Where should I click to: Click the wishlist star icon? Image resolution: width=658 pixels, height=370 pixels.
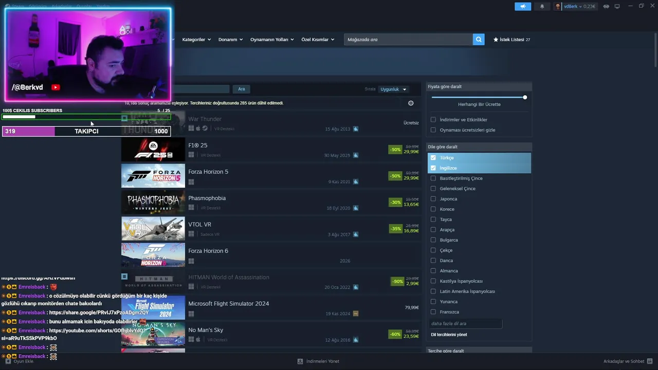pyautogui.click(x=496, y=40)
